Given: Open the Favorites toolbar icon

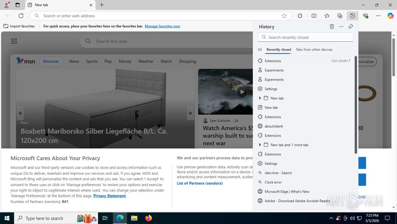Looking at the screenshot, I should 327,16.
